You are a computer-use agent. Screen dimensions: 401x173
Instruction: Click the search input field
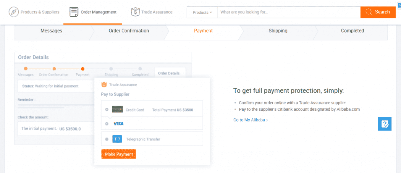pos(289,12)
